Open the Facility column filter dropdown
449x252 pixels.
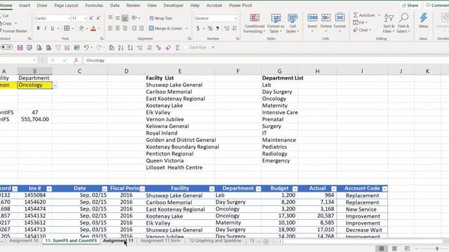click(x=212, y=188)
